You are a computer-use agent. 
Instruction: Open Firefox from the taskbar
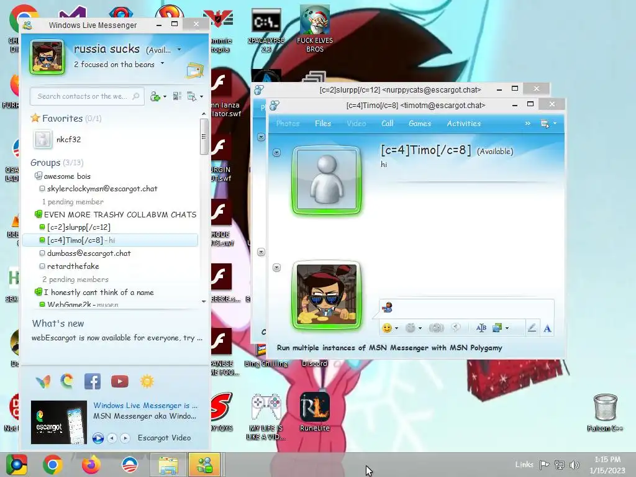(x=91, y=465)
